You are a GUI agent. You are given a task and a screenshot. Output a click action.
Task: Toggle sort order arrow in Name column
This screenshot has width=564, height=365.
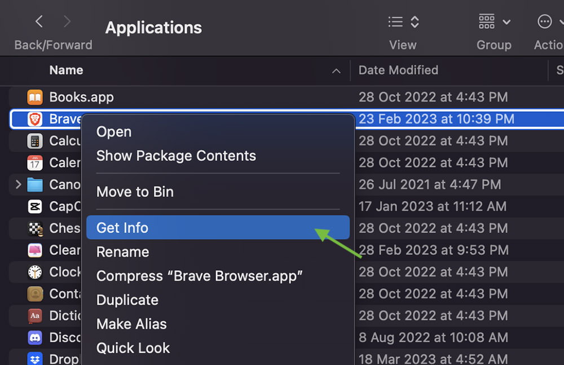(336, 71)
